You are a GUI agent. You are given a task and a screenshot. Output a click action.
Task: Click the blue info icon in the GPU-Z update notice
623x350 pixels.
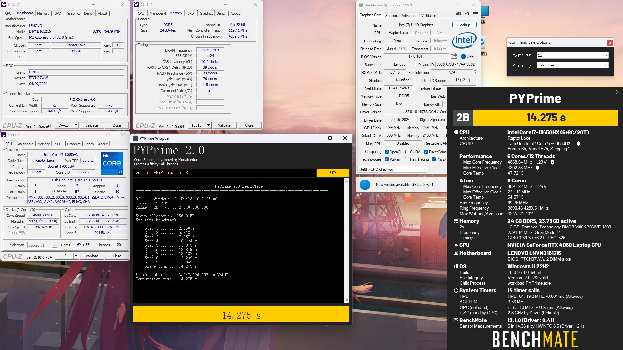tap(365, 185)
